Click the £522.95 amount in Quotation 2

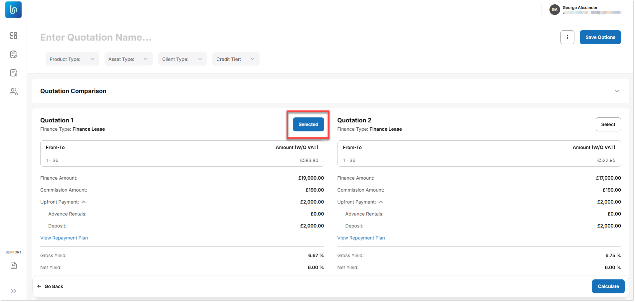pos(606,160)
